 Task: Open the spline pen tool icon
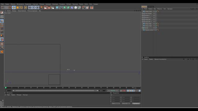tap(61, 7)
